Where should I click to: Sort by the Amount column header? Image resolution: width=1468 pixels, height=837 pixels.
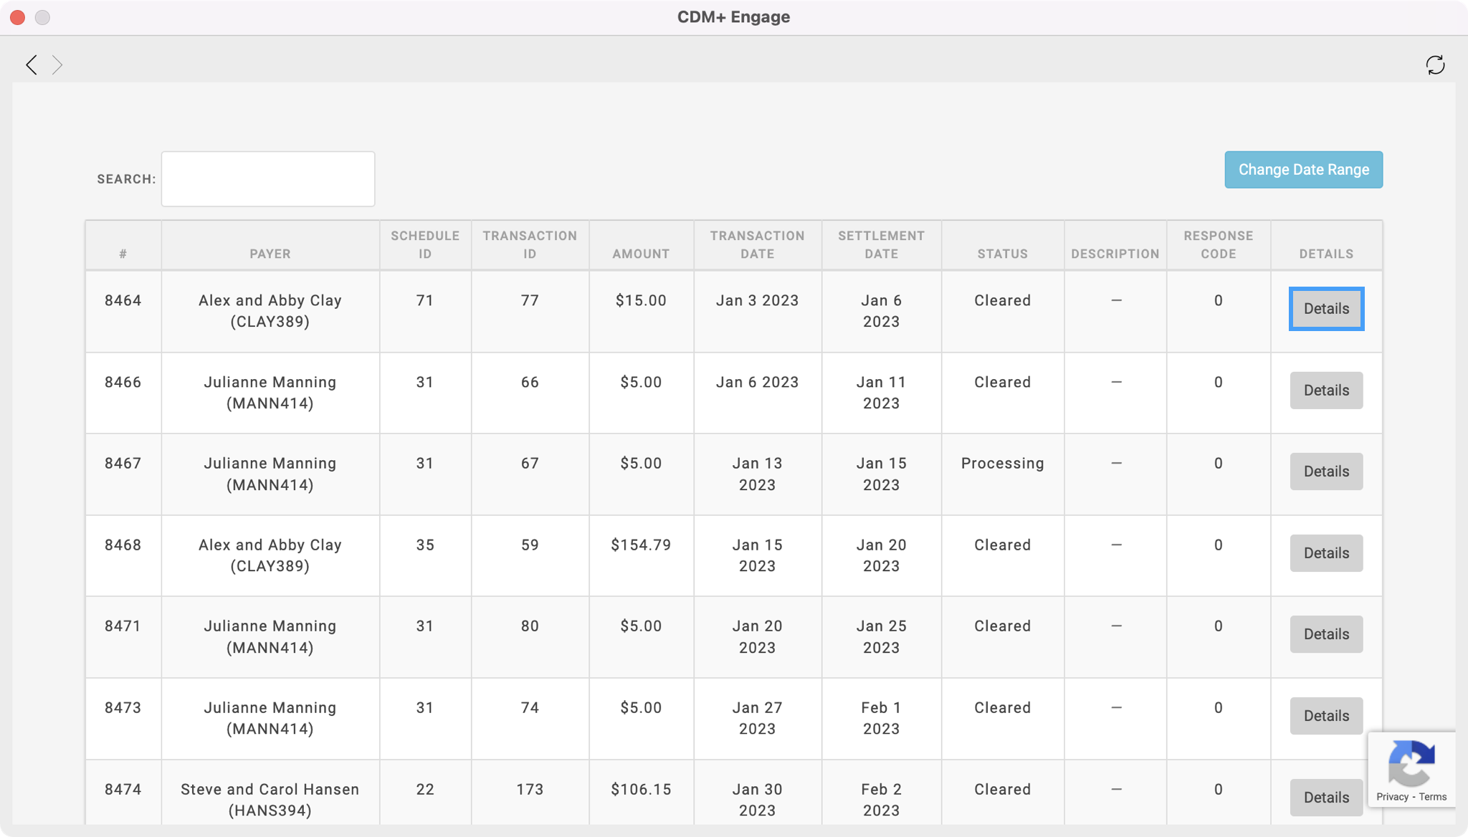click(641, 254)
